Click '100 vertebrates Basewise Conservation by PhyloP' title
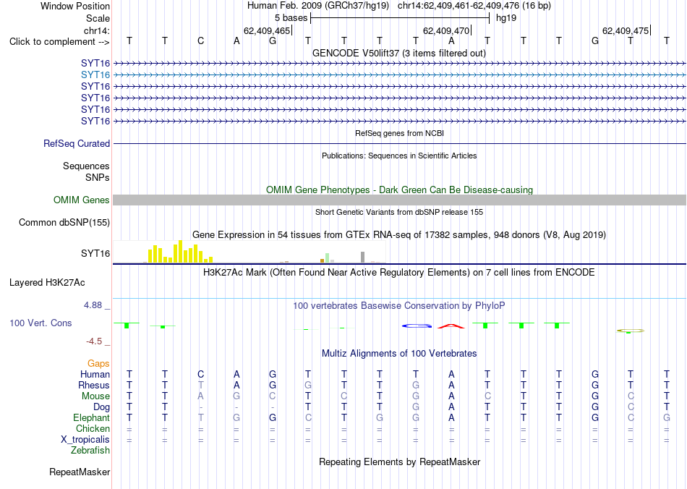 click(x=398, y=305)
